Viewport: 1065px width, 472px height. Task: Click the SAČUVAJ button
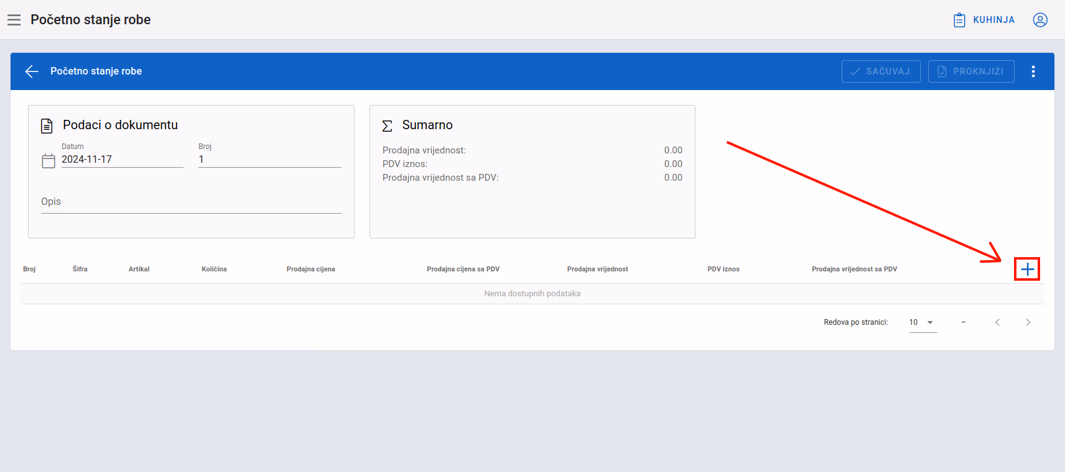(x=881, y=71)
